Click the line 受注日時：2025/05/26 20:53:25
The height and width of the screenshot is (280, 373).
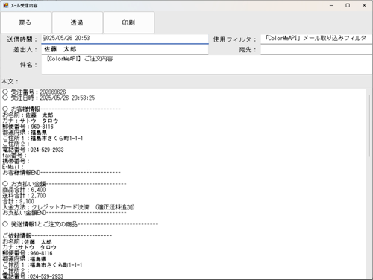coord(48,98)
